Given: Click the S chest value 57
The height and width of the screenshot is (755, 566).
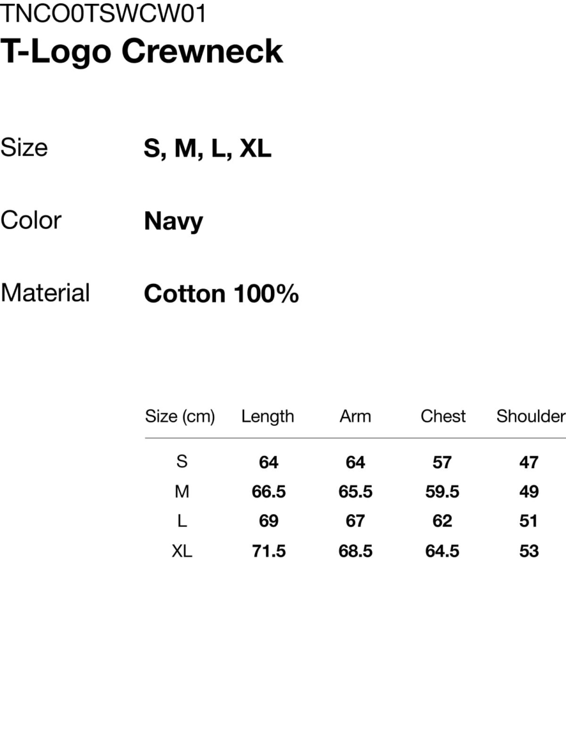Looking at the screenshot, I should tap(442, 462).
